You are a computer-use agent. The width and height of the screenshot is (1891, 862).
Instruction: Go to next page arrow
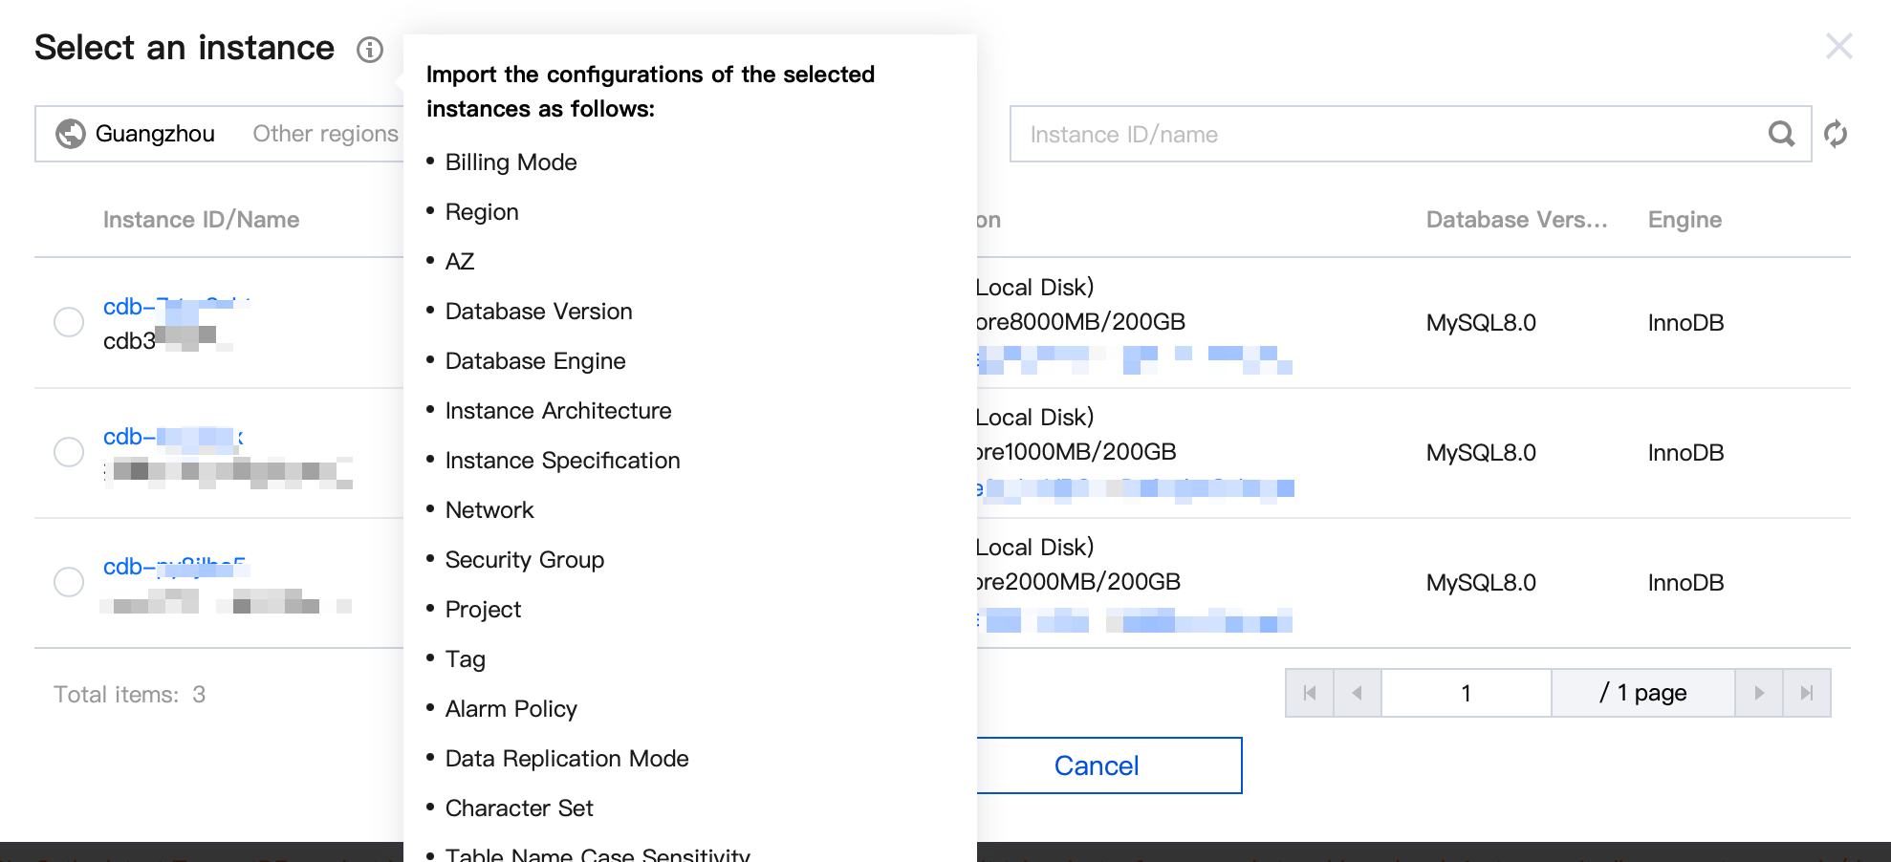pyautogui.click(x=1759, y=693)
